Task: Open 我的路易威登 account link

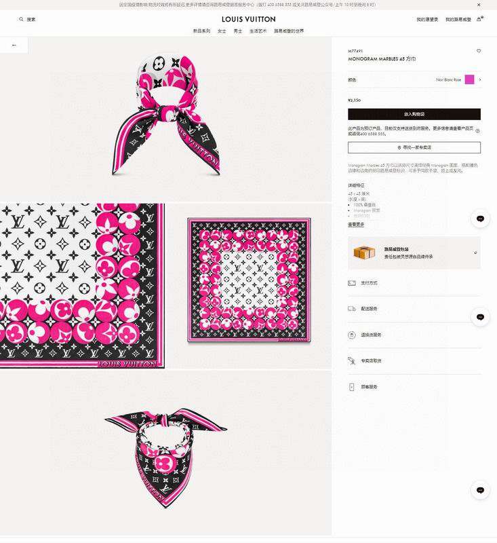Action: (458, 20)
